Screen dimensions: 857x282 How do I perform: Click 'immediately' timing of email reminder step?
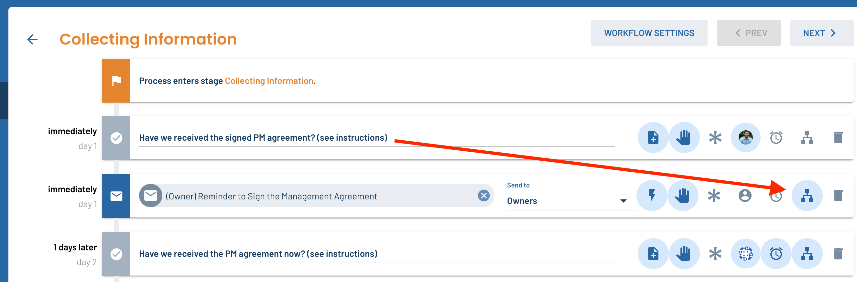(x=72, y=189)
